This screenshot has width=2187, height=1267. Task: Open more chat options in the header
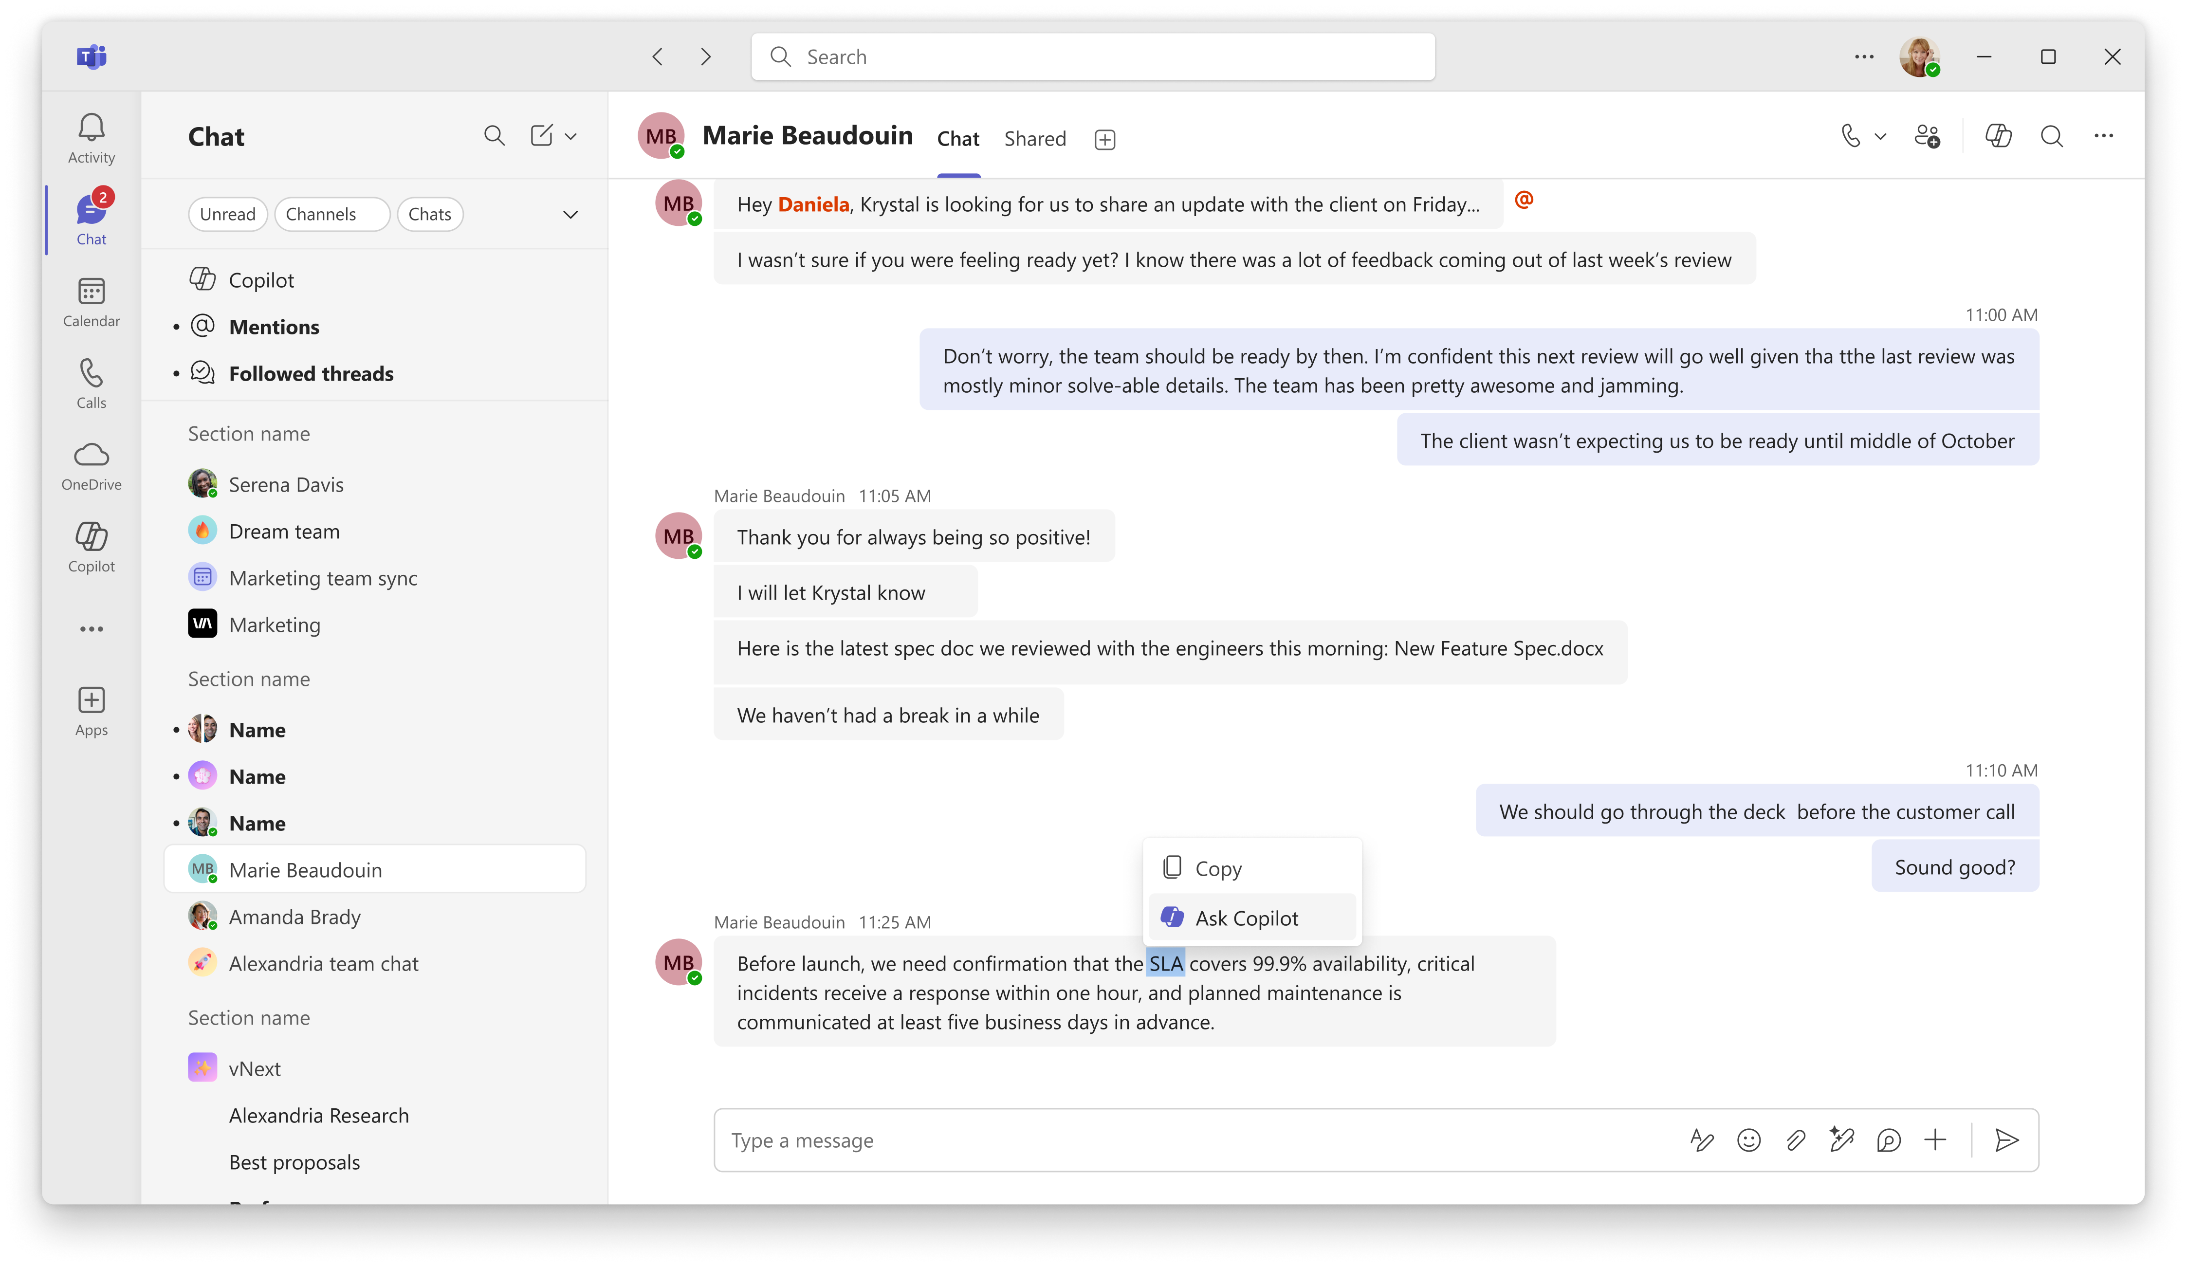coord(2104,136)
